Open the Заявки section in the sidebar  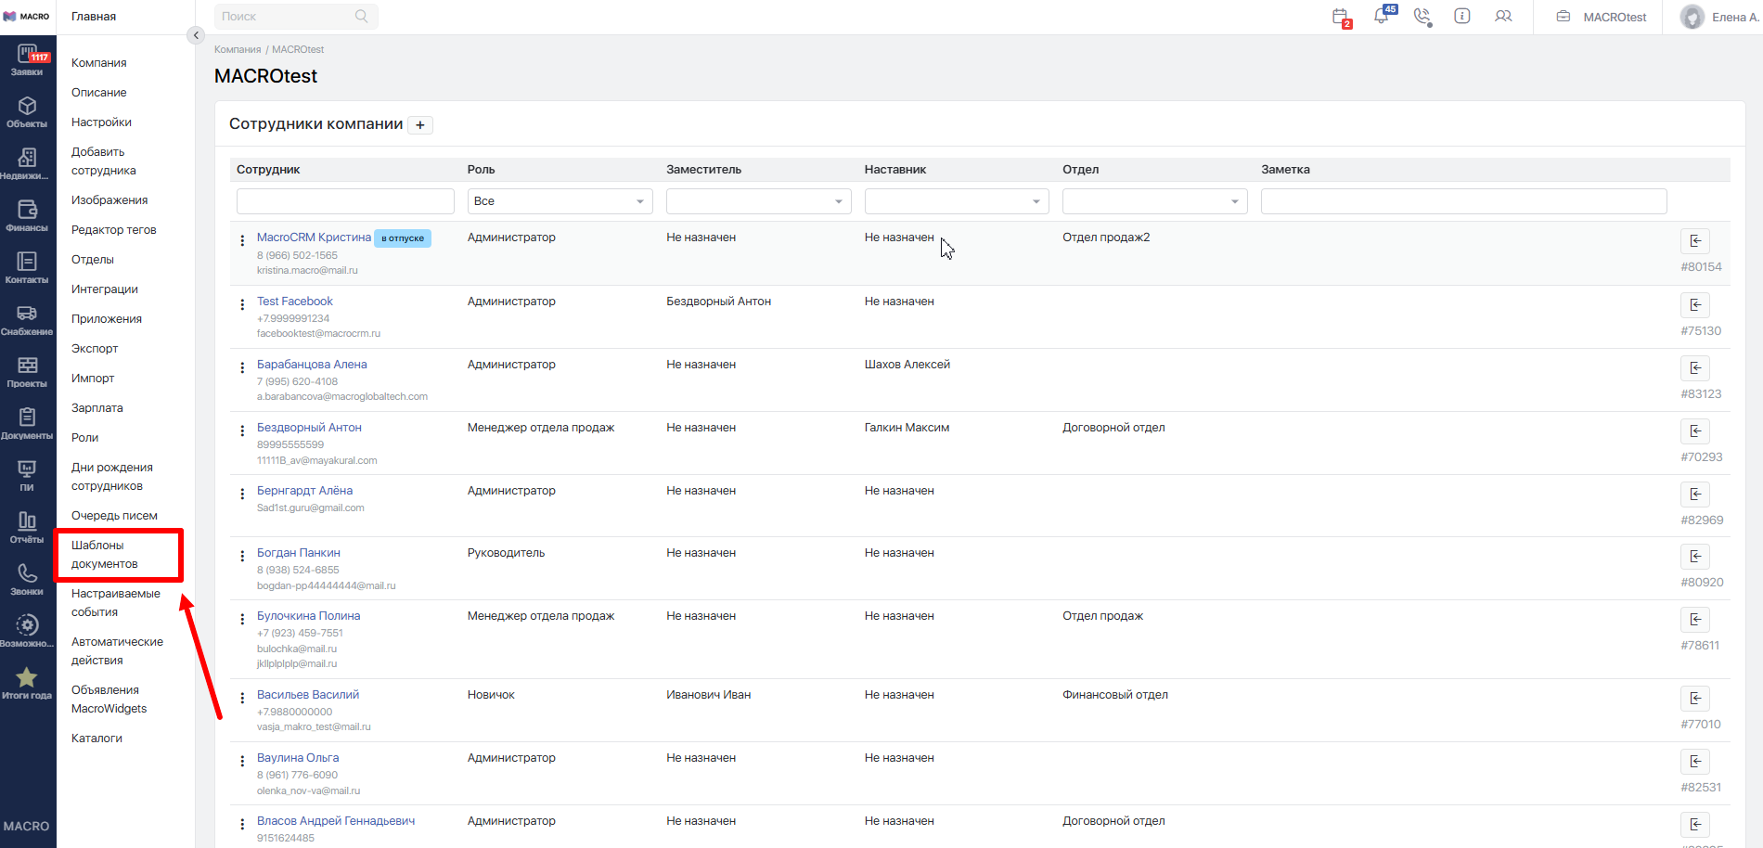click(27, 60)
